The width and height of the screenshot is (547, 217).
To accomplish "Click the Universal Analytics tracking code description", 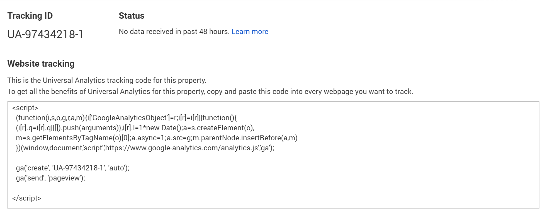I will pos(107,80).
